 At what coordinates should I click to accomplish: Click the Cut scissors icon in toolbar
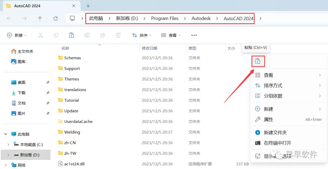pyautogui.click(x=40, y=35)
